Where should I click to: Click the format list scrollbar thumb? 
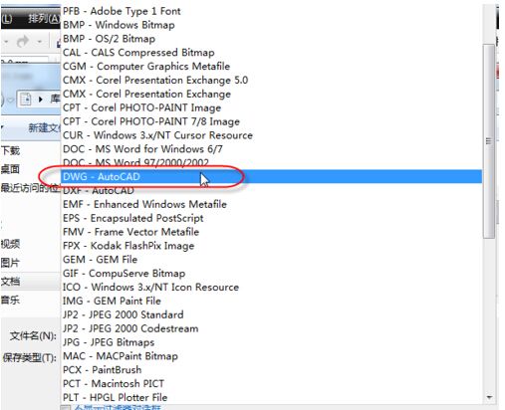[489, 141]
